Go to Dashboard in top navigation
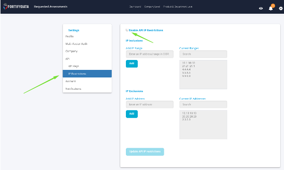 pyautogui.click(x=135, y=7)
